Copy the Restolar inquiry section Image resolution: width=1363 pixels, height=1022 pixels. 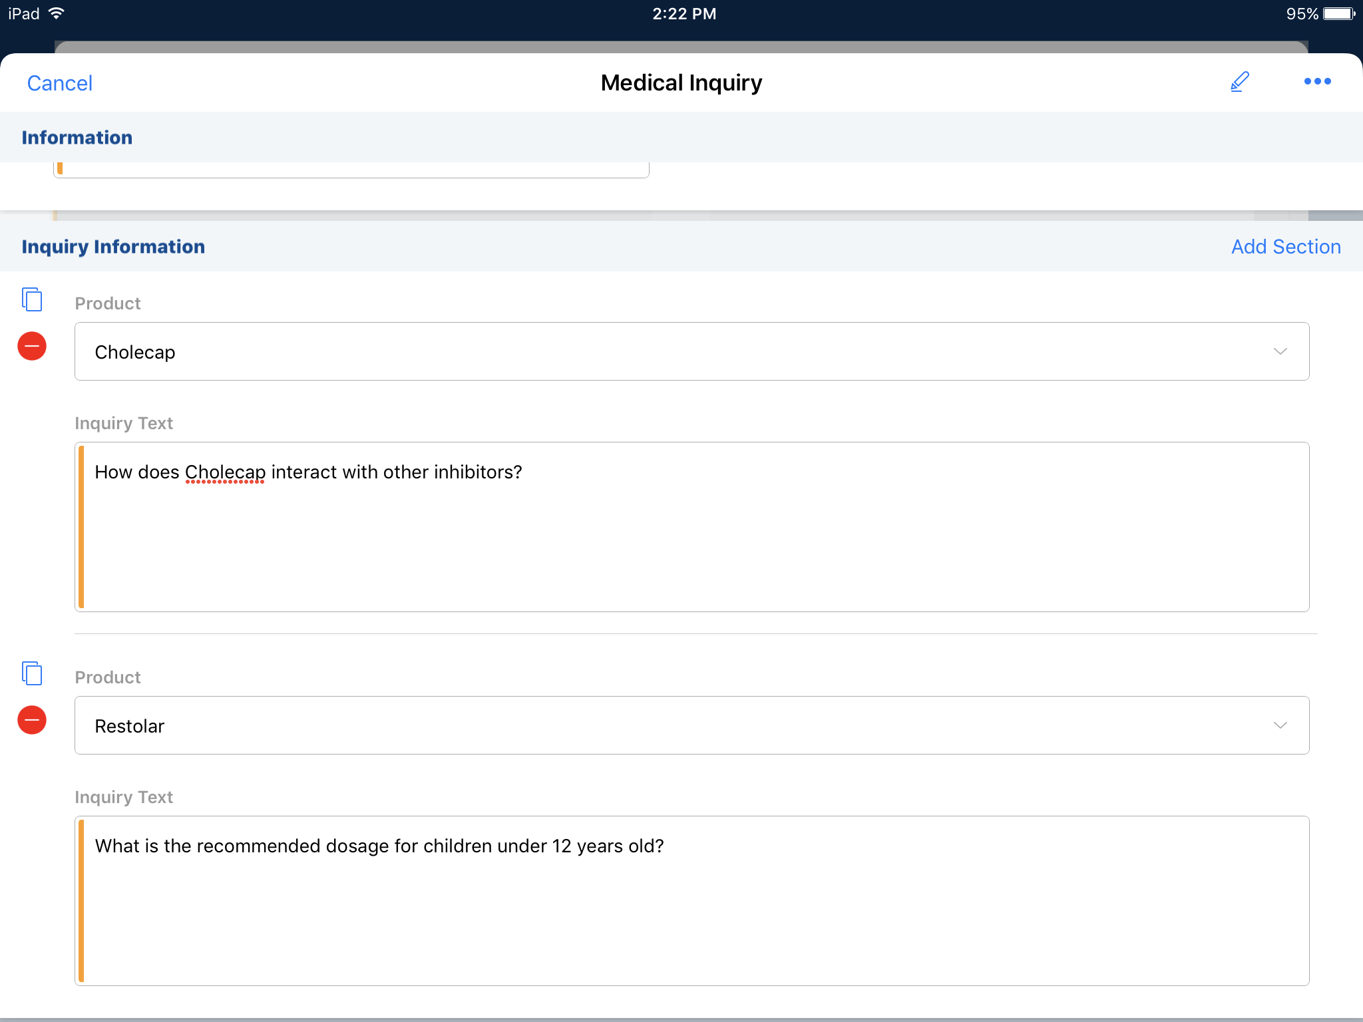(32, 673)
